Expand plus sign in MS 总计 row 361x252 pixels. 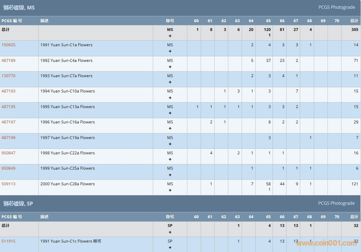tap(170, 36)
